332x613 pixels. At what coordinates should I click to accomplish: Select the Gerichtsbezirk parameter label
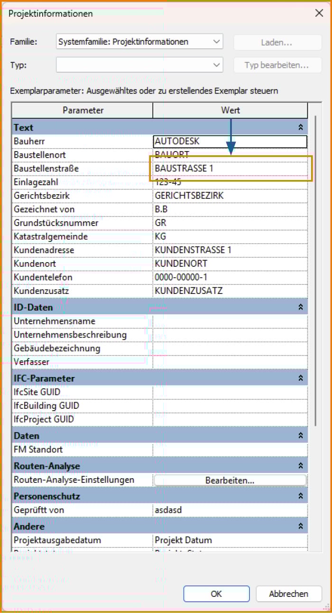42,196
